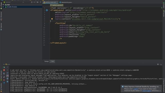Toggle soft-wrap in Run console
This screenshot has width=165, height=93.
tap(7, 73)
